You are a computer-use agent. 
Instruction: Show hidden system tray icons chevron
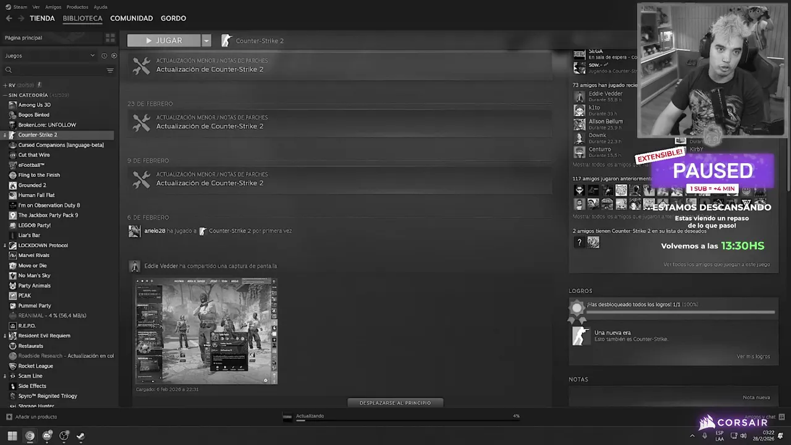point(692,436)
